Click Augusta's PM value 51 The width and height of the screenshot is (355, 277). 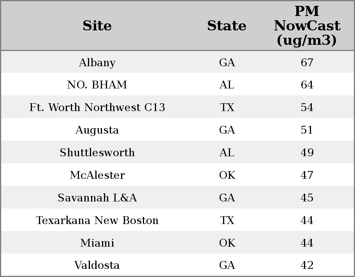pyautogui.click(x=307, y=130)
